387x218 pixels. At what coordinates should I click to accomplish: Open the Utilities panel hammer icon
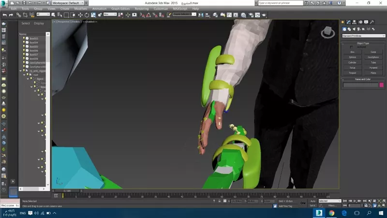[372, 22]
